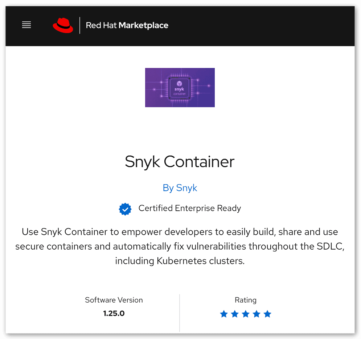361x339 pixels.
Task: Click the fifth rating star
Action: click(267, 314)
